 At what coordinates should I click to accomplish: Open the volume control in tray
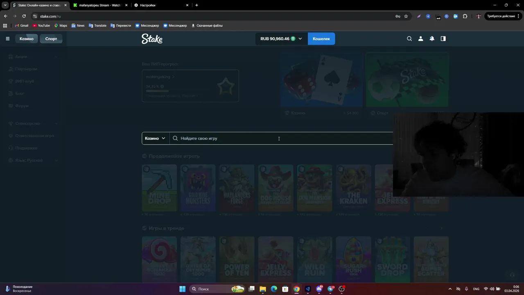coord(492,289)
